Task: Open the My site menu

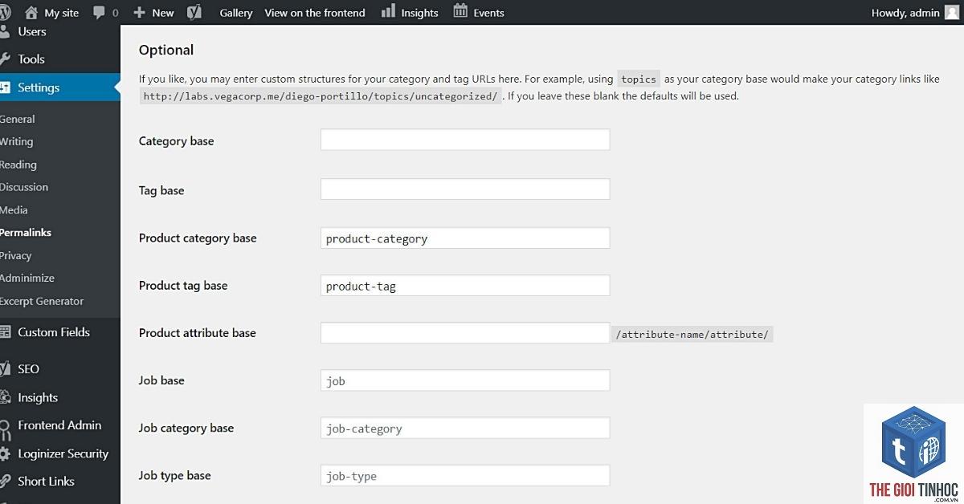Action: 62,13
